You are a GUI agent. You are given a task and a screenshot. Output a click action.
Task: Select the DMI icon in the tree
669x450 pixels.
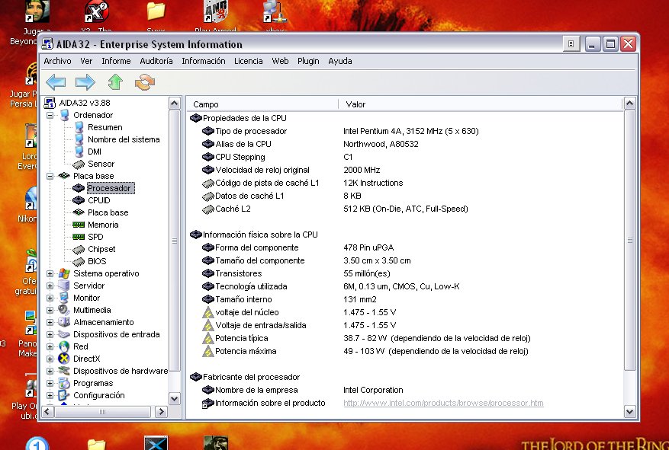click(79, 152)
